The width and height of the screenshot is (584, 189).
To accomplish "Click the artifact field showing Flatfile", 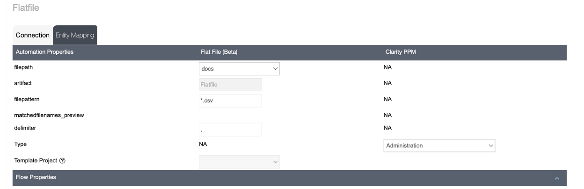I will pyautogui.click(x=230, y=85).
